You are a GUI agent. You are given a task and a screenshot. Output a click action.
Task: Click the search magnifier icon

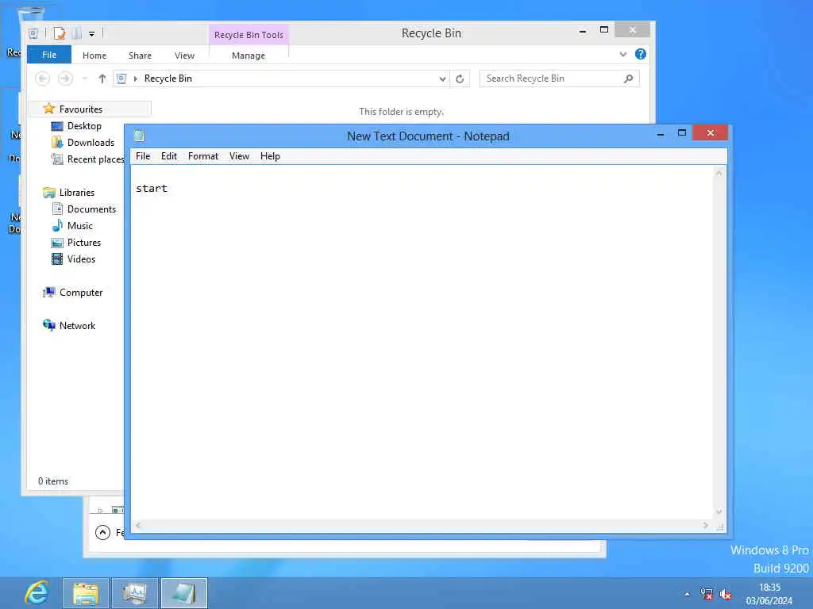(x=629, y=79)
